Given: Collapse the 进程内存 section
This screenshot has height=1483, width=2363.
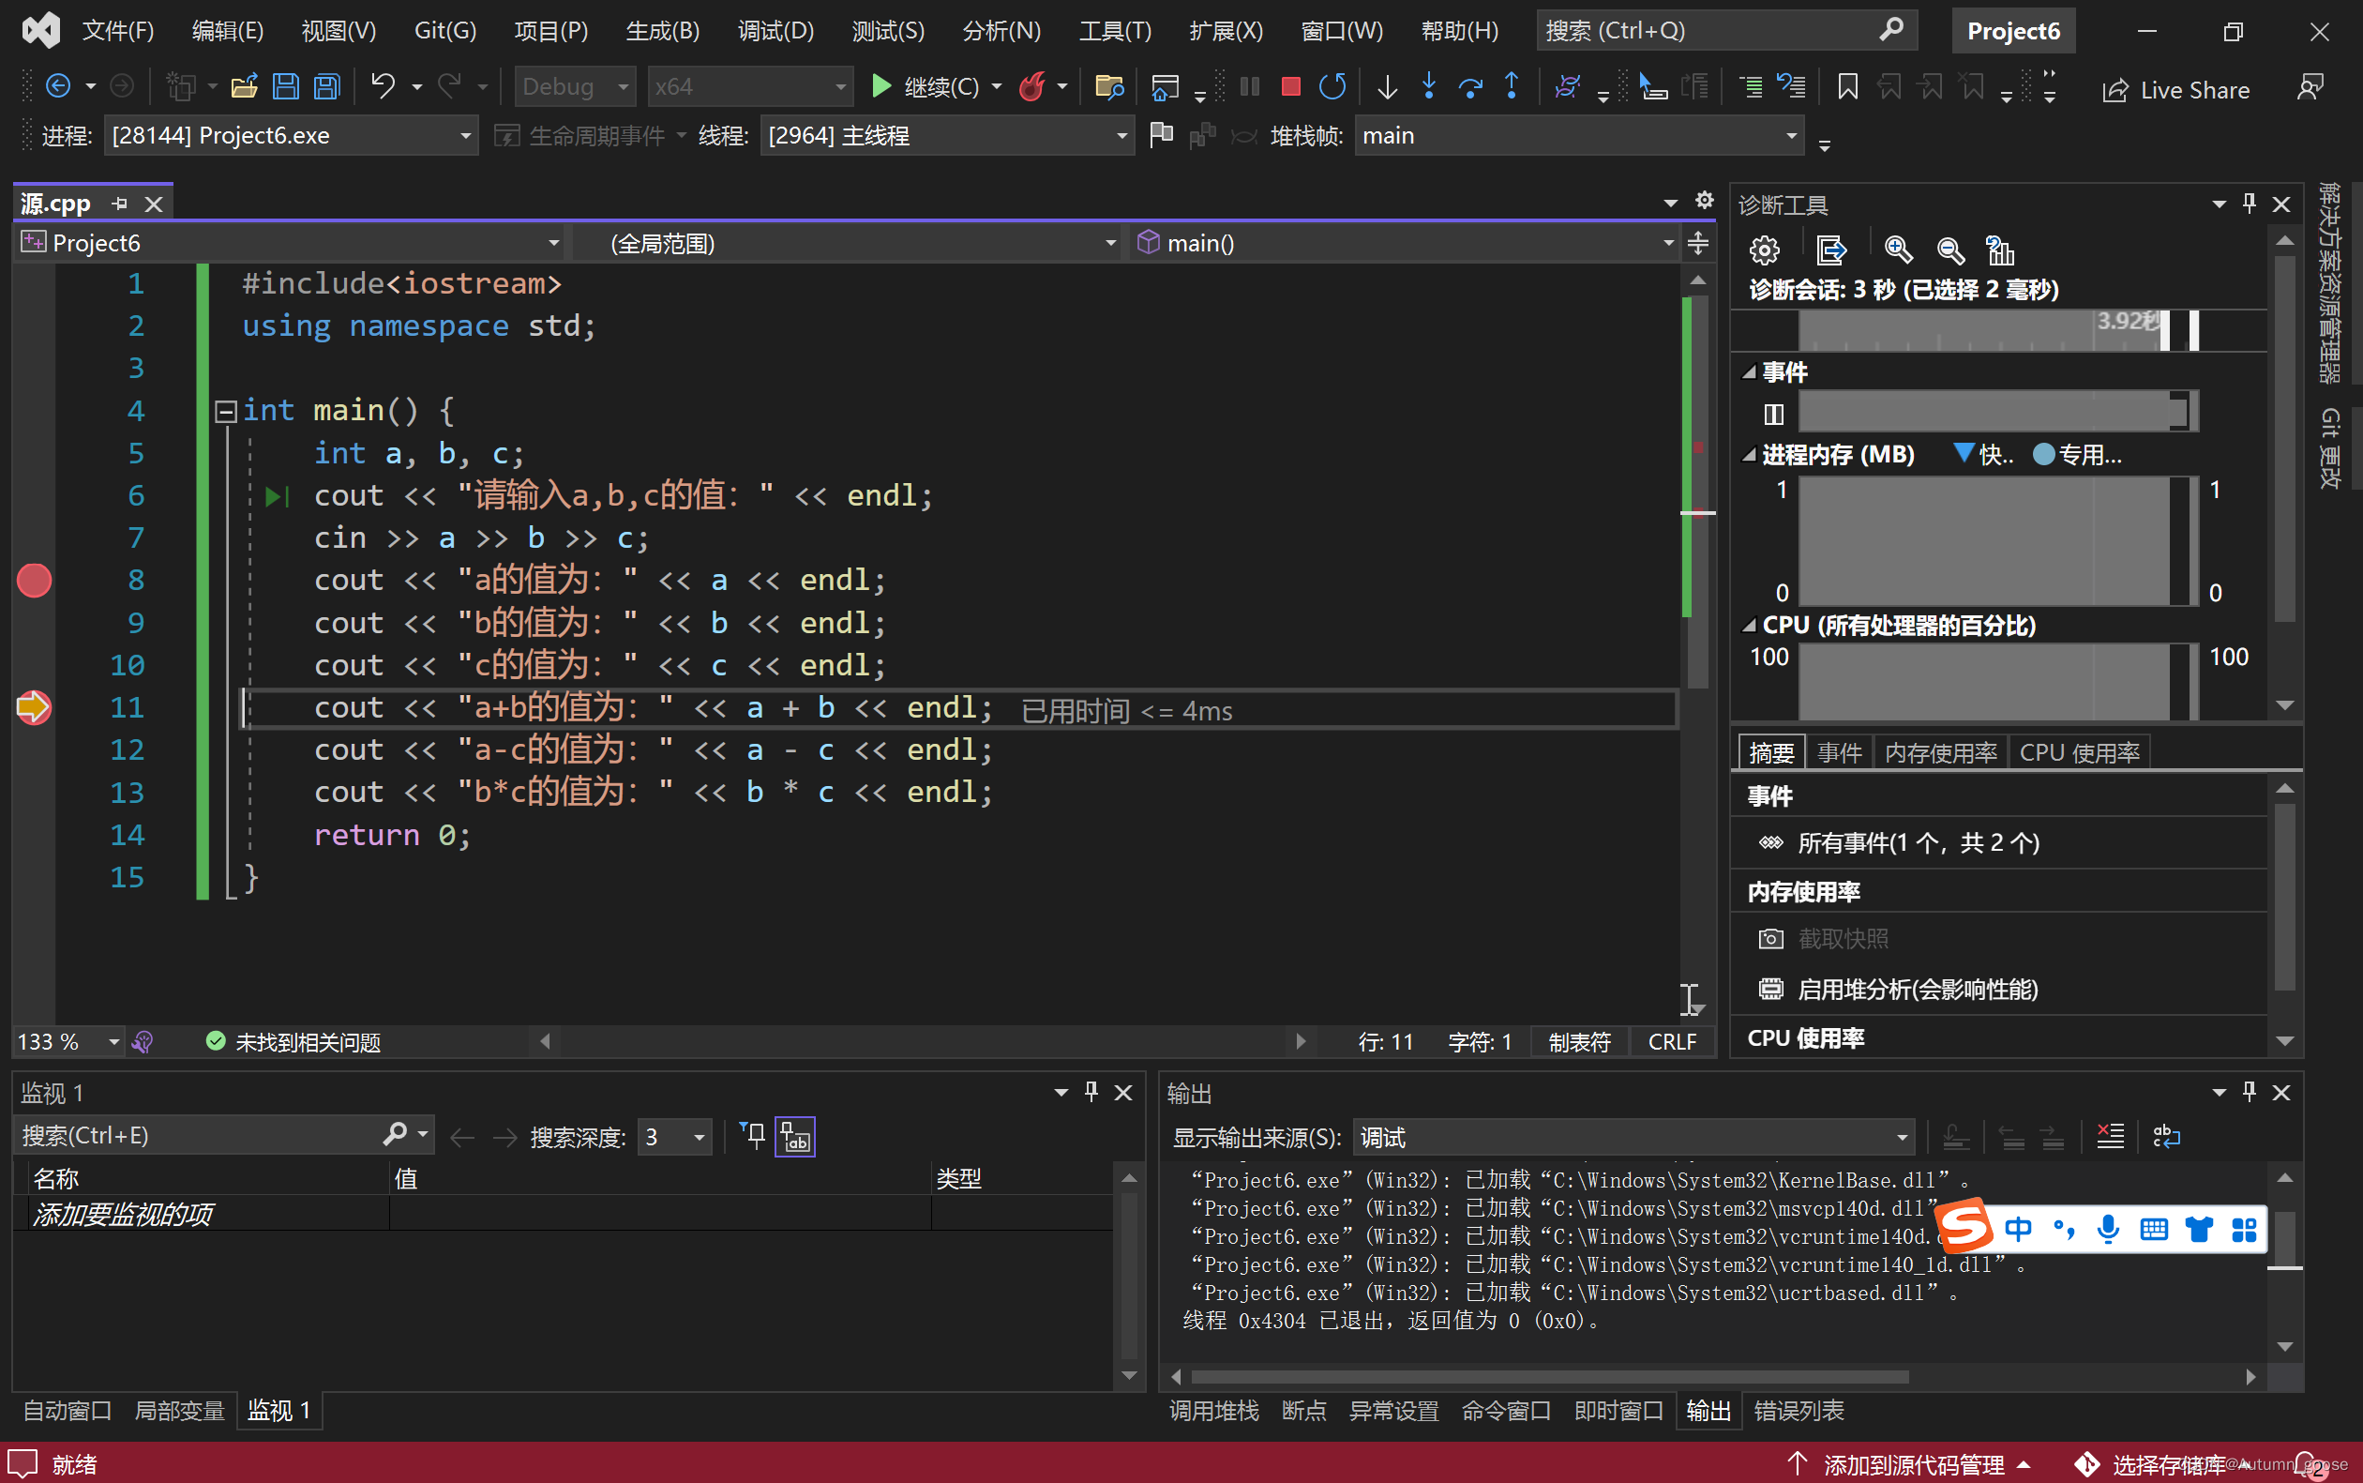Looking at the screenshot, I should (x=1748, y=455).
